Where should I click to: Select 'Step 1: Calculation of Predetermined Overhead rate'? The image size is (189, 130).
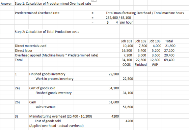tap(53, 4)
